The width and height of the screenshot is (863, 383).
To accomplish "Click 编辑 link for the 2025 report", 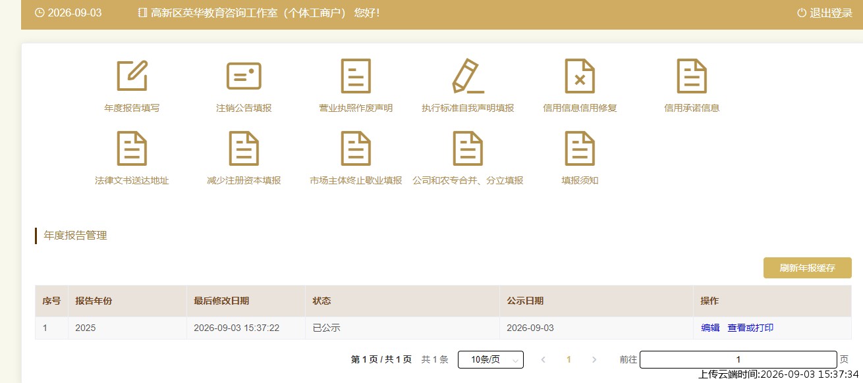I will point(710,328).
